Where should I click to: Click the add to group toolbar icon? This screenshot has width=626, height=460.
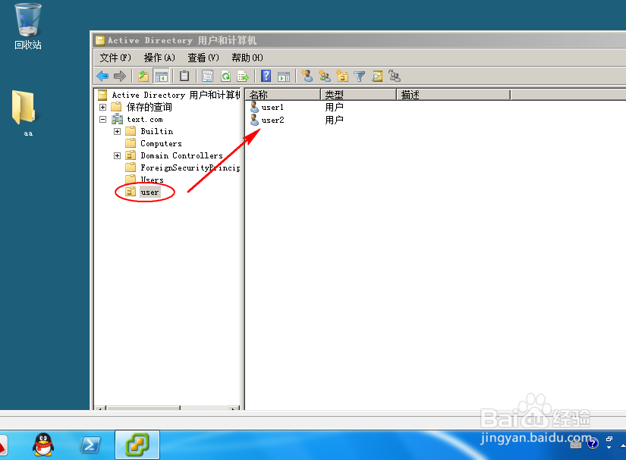coord(395,76)
